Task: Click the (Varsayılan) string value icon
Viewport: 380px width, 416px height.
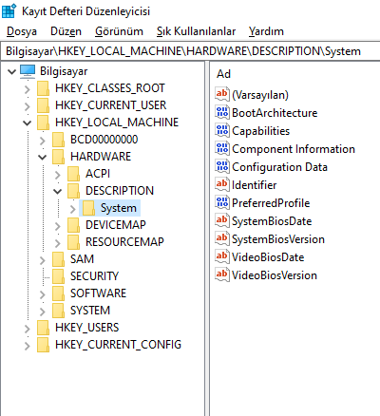Action: tap(222, 94)
